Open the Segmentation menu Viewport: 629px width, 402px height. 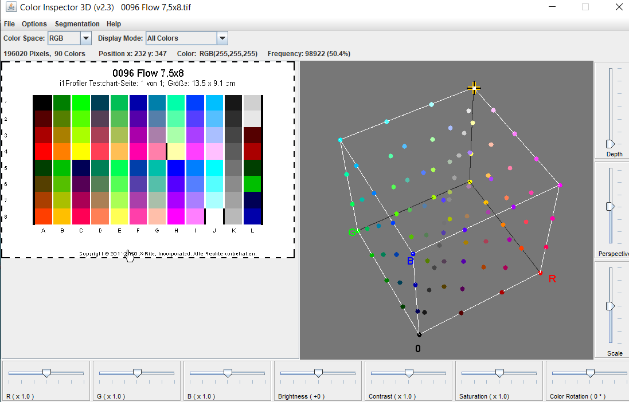tap(77, 24)
